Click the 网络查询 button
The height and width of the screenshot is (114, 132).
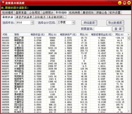[x=89, y=23]
